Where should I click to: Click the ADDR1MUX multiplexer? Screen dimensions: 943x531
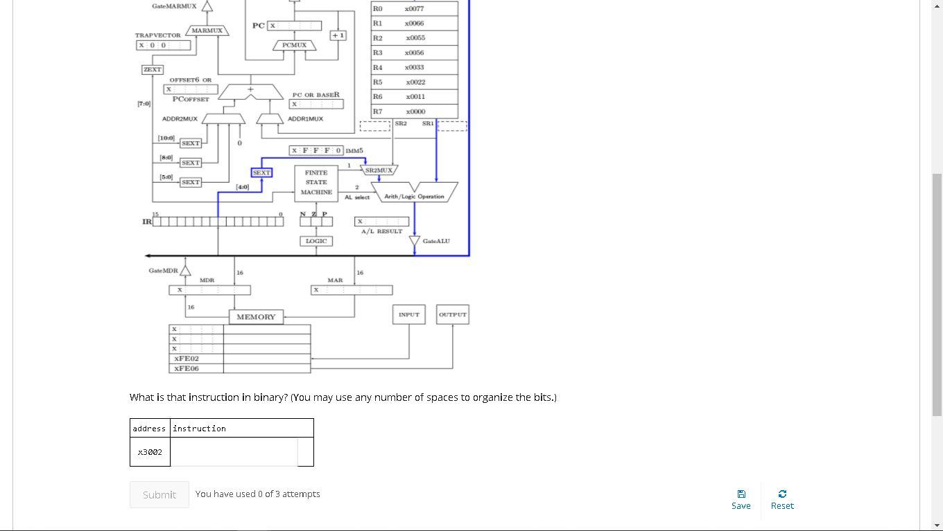click(270, 118)
